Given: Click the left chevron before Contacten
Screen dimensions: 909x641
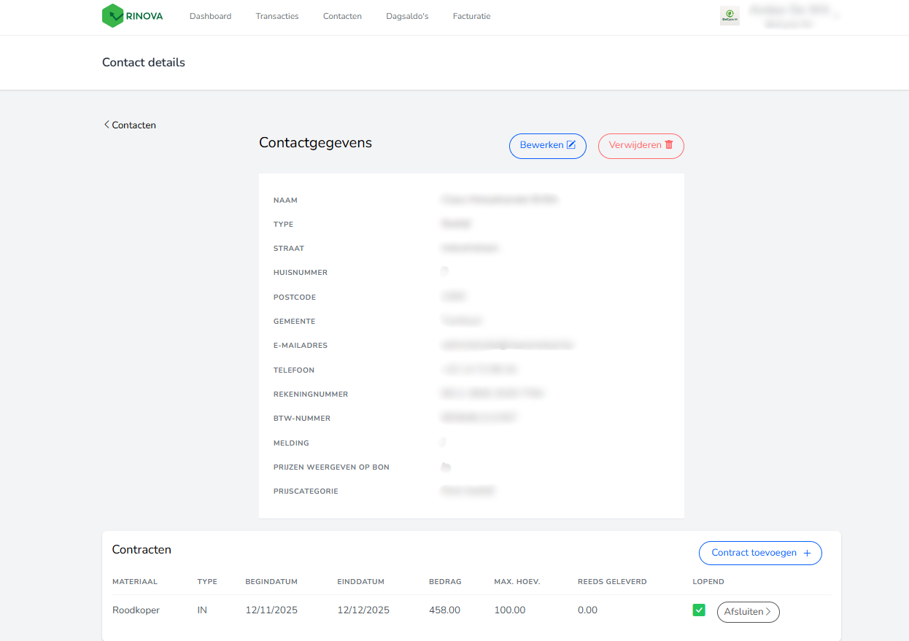Looking at the screenshot, I should click(107, 125).
